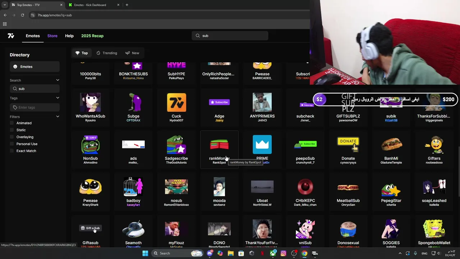
Task: Collapse the Search section chevron
Action: 57,80
